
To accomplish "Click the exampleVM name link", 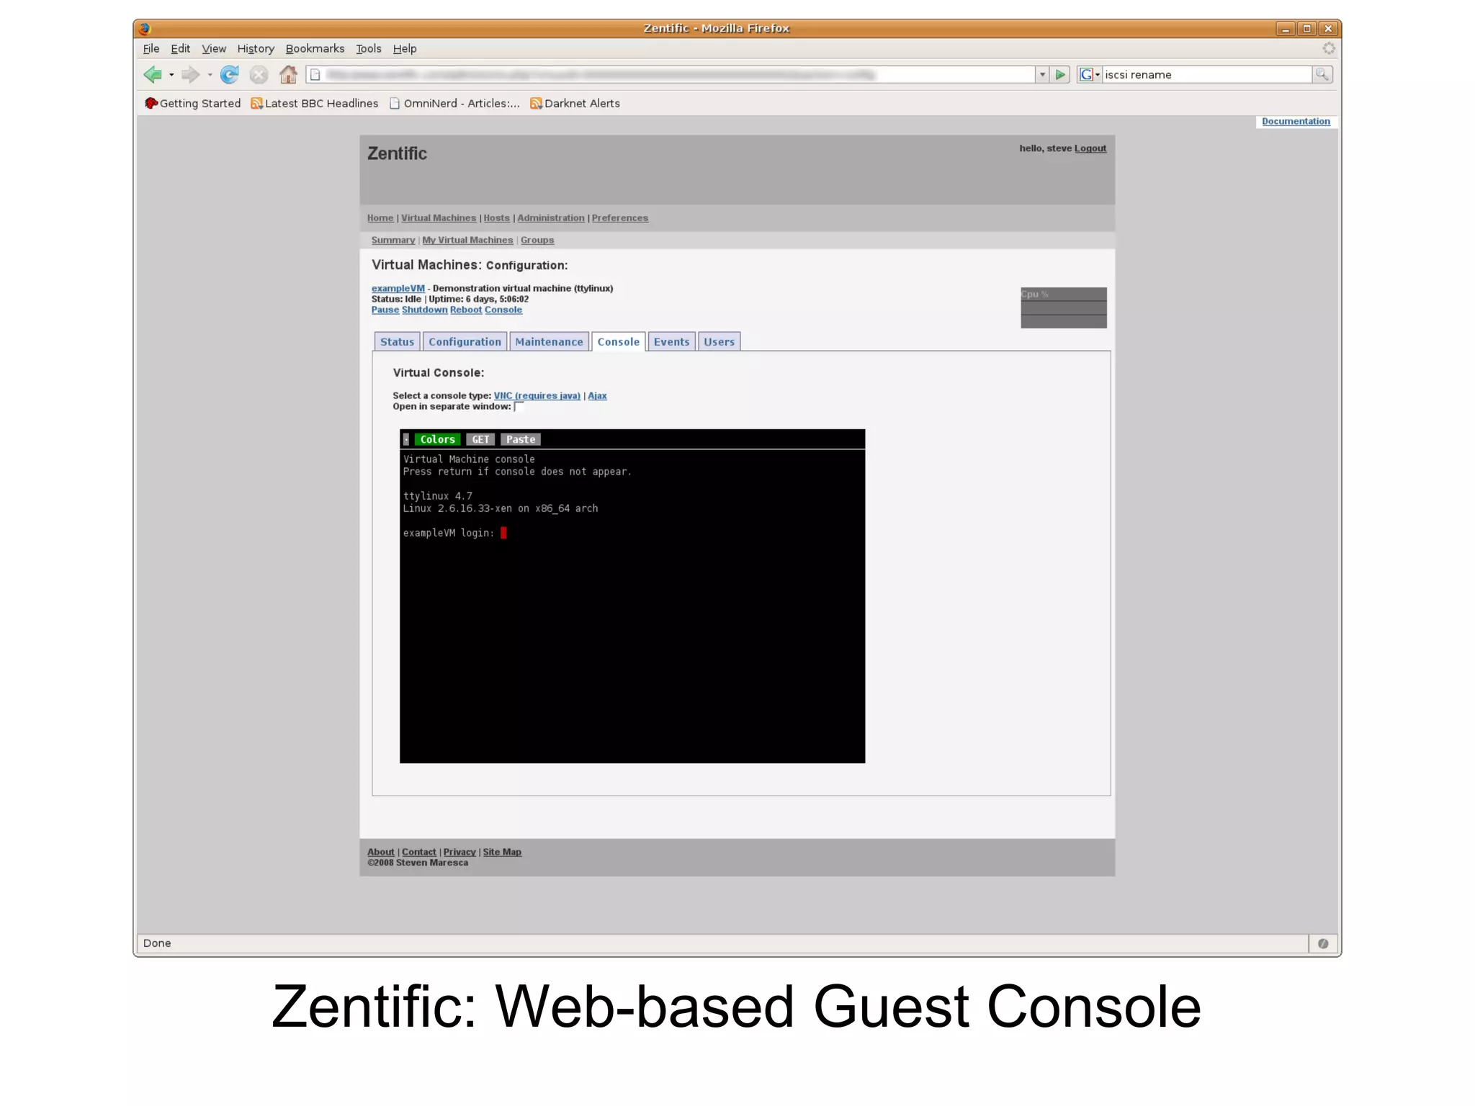I will pyautogui.click(x=398, y=288).
